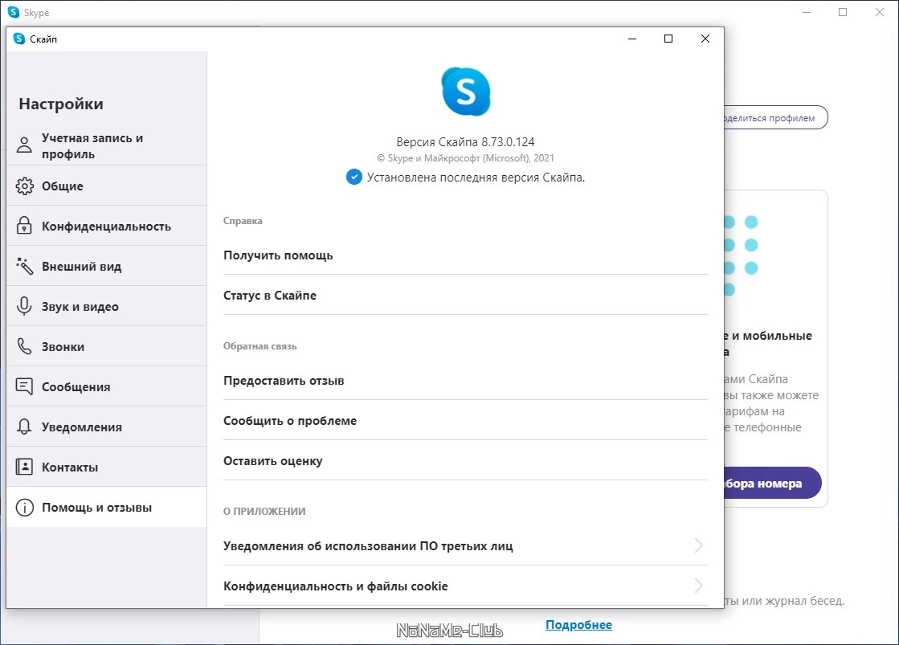This screenshot has height=645, width=899.
Task: Click the large Skype logo above the version
Action: (x=465, y=92)
